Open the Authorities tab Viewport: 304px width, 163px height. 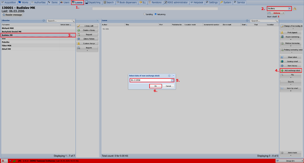[x=38, y=2]
